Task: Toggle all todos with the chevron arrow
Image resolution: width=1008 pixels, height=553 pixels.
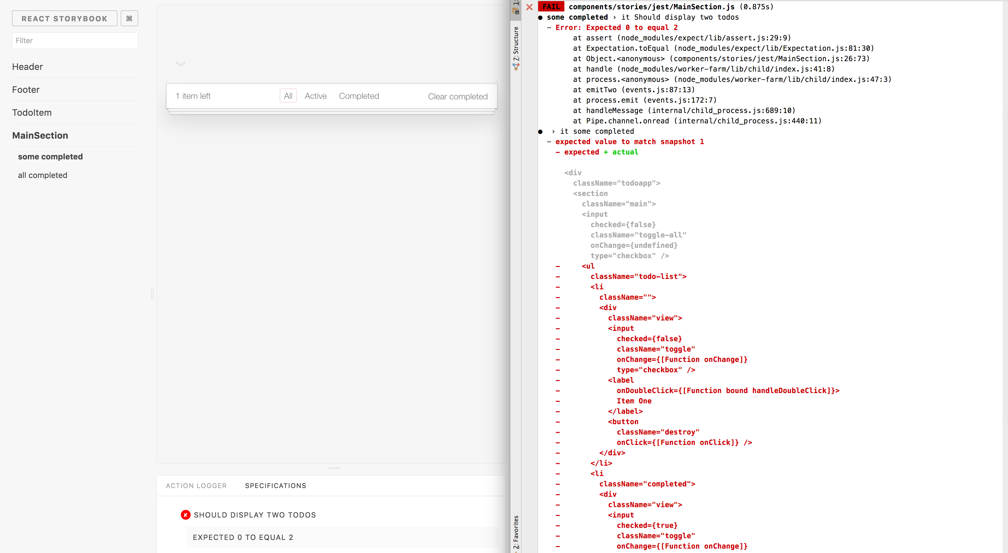Action: [x=180, y=64]
